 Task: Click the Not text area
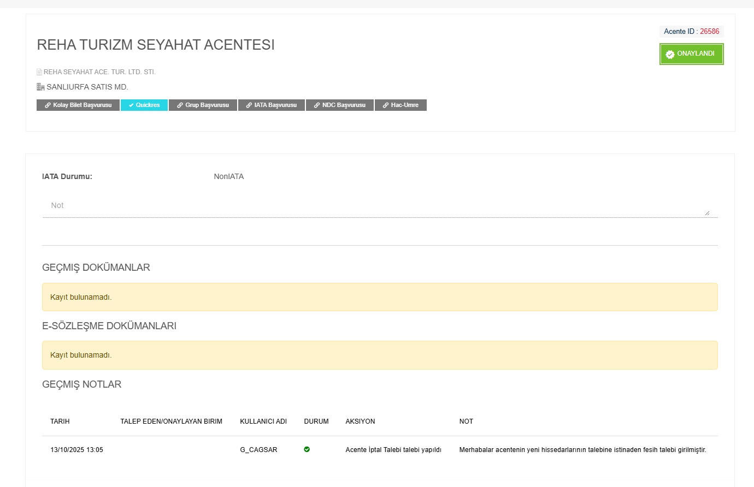pyautogui.click(x=380, y=206)
